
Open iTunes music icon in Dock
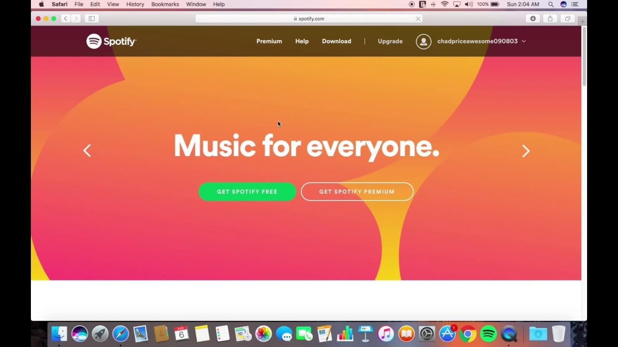[386, 334]
